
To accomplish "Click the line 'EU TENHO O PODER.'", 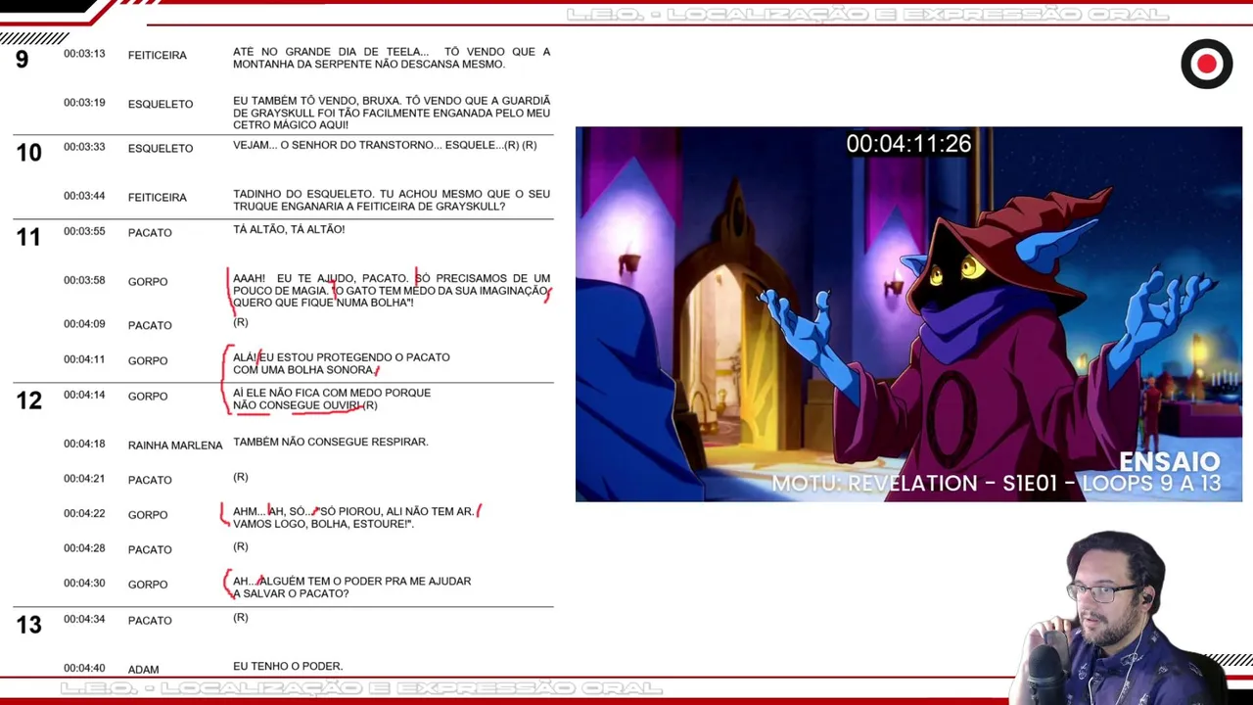I will [288, 667].
